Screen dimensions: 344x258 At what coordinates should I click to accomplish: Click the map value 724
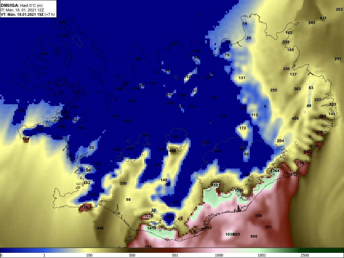click(x=26, y=139)
